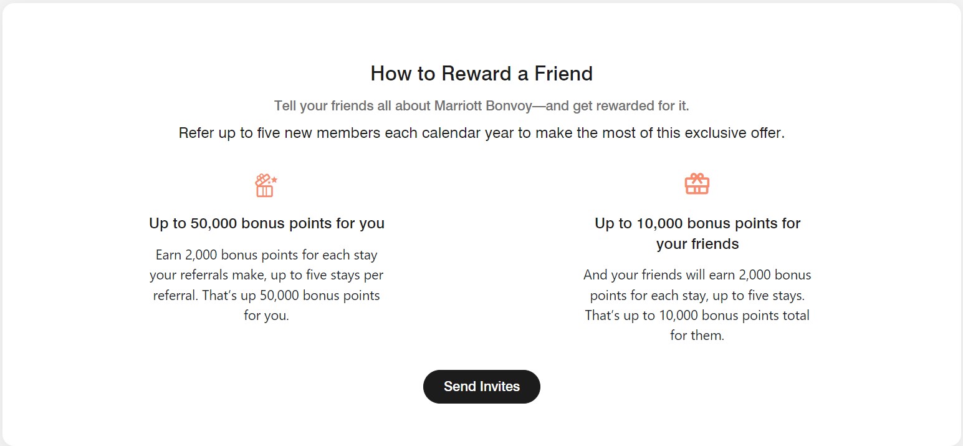
Task: Click the friends' earning description paragraph
Action: click(697, 304)
